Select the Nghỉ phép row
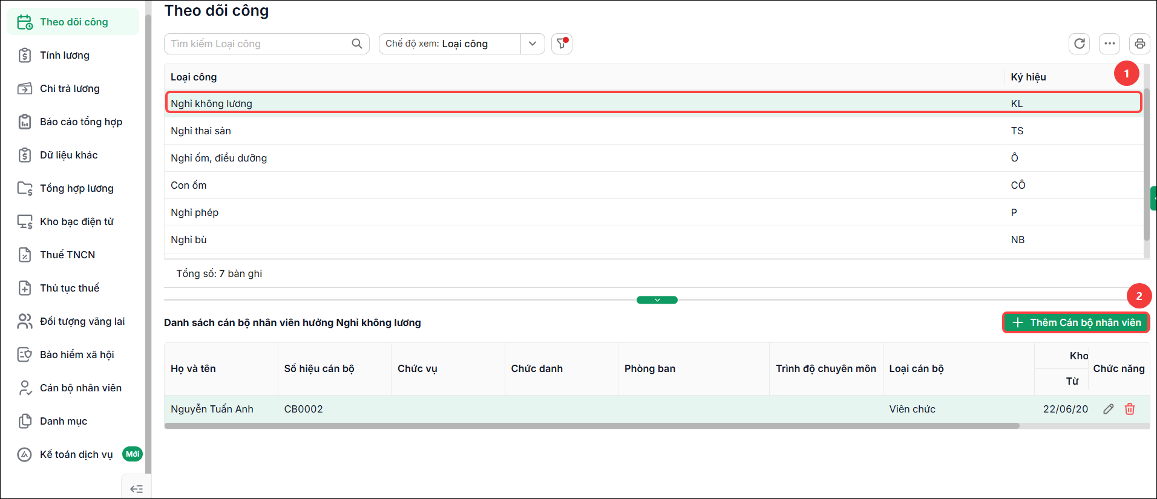Viewport: 1157px width, 499px height. [x=654, y=212]
